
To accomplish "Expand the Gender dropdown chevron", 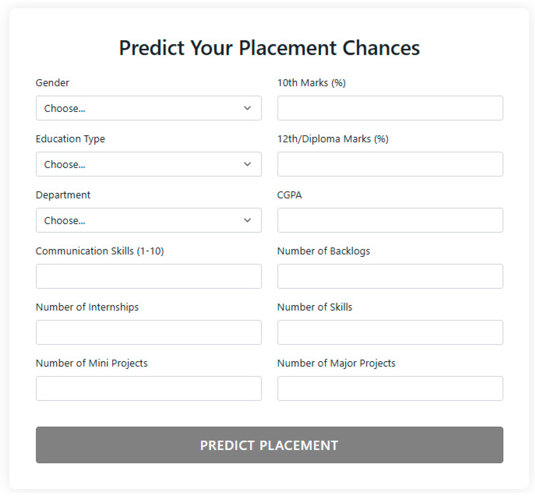I will pyautogui.click(x=248, y=108).
